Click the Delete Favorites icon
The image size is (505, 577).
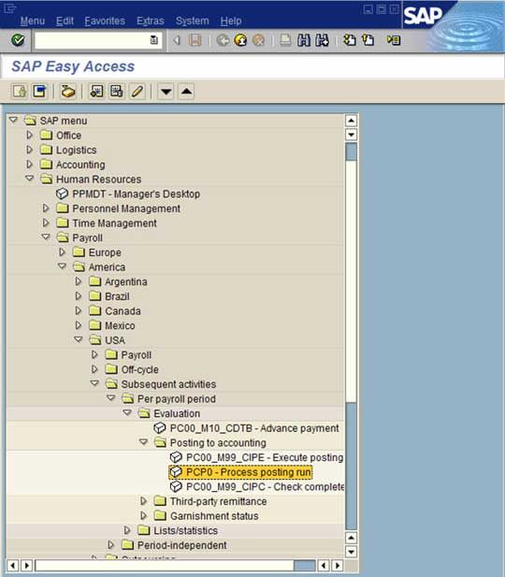117,92
